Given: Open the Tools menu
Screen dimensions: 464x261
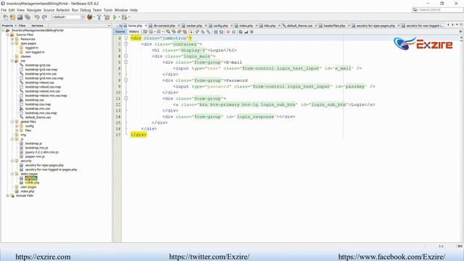Looking at the screenshot, I should point(108,10).
